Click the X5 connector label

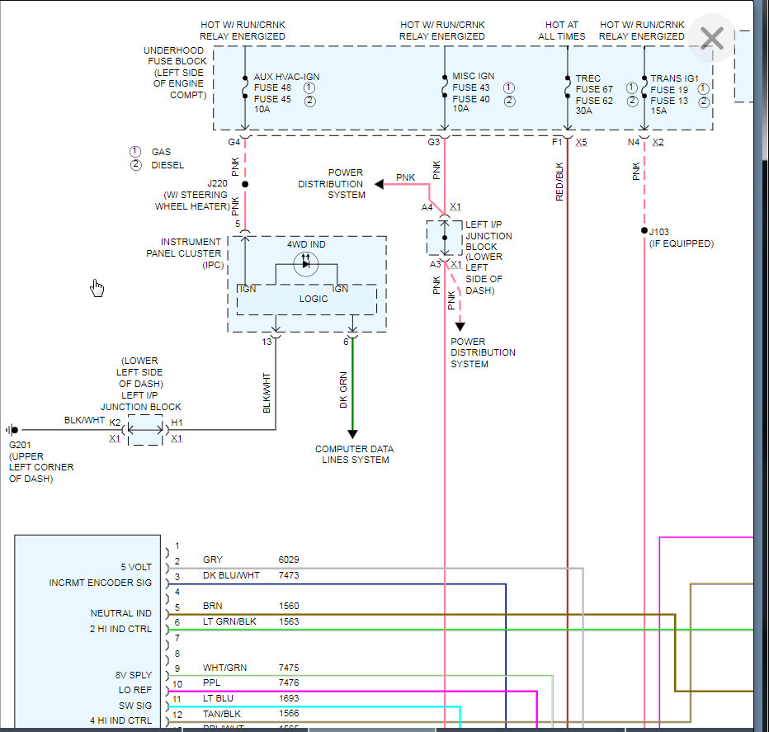click(581, 142)
